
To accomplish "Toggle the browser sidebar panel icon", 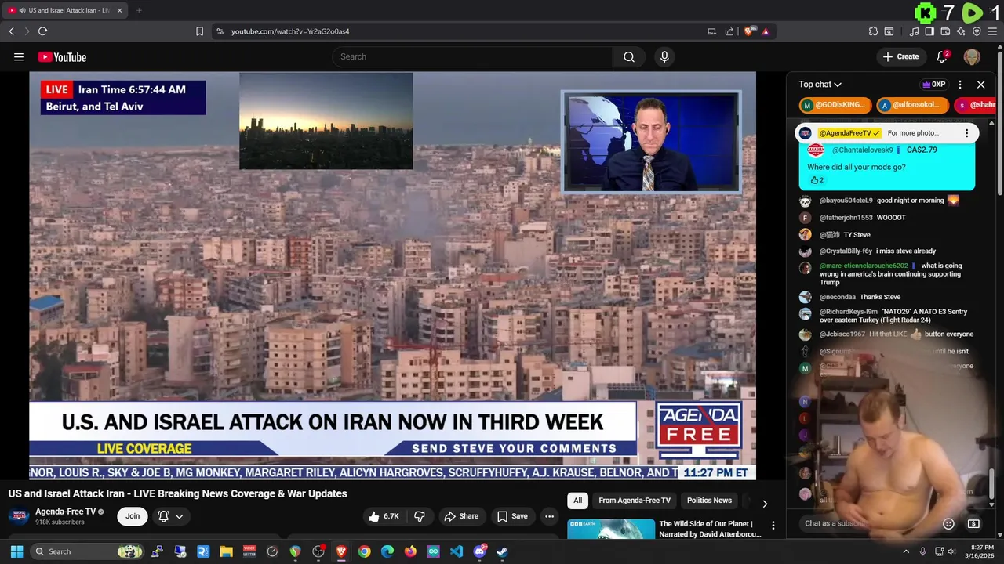I will point(929,31).
